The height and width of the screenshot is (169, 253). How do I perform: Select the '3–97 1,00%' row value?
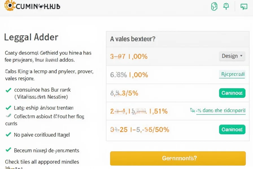[x=129, y=56]
